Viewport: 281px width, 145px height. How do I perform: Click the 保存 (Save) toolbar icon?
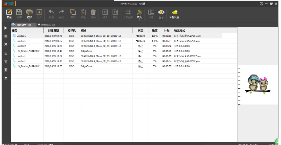[19, 12]
